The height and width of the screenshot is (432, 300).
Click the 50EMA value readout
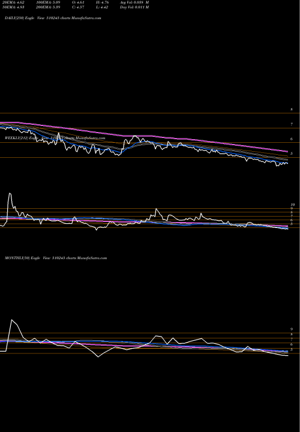click(x=13, y=7)
